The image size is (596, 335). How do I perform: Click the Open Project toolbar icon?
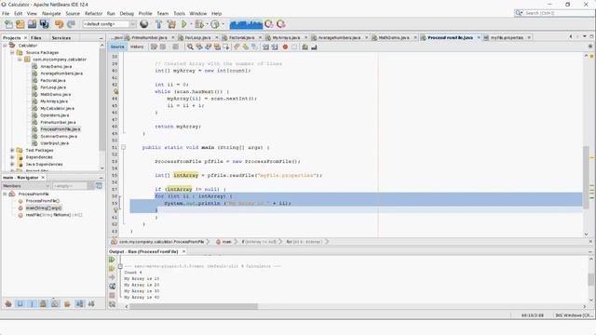click(32, 24)
